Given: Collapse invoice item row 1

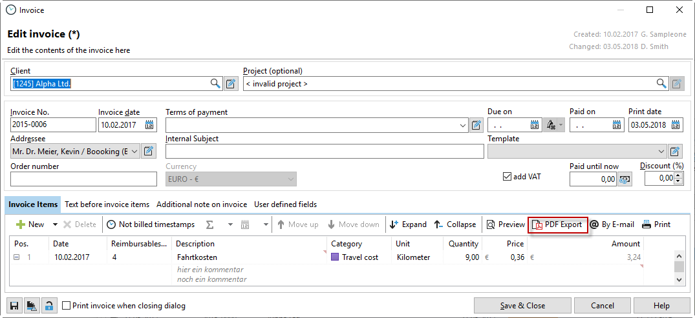Looking at the screenshot, I should (16, 257).
